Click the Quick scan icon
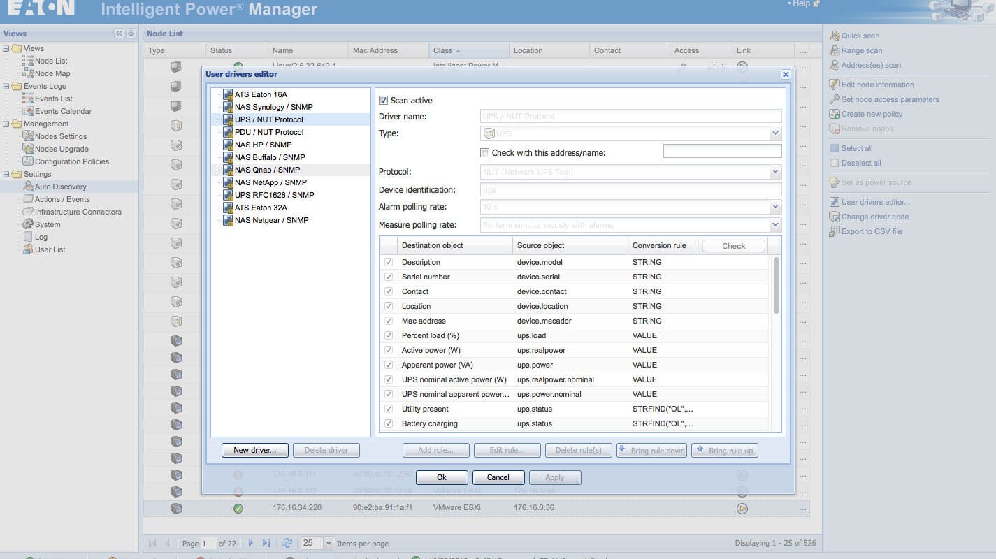Screen dimensions: 996x559 tap(835, 36)
